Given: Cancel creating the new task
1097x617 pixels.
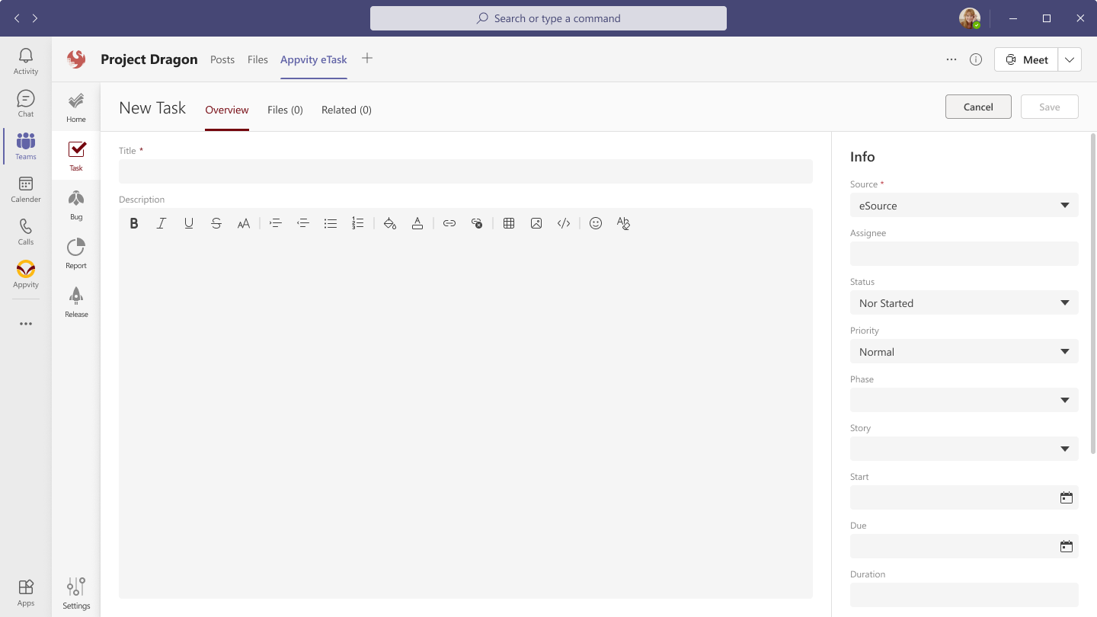Looking at the screenshot, I should 978,107.
